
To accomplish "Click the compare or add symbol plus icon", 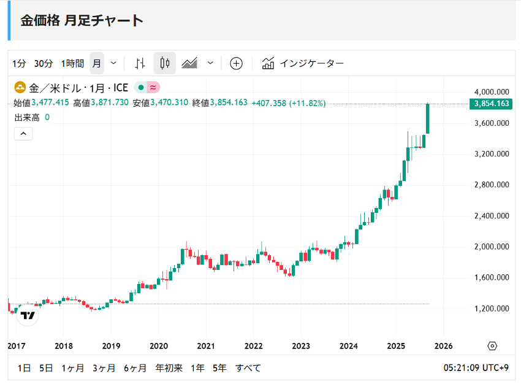I will pos(237,63).
